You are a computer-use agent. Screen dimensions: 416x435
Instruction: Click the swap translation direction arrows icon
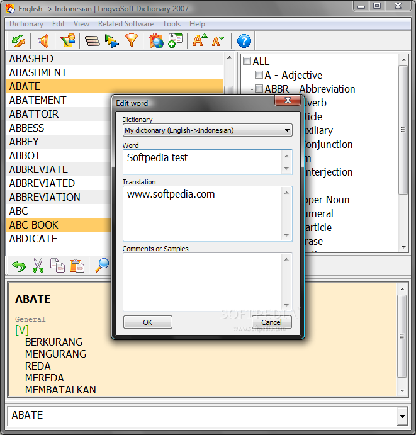click(19, 41)
